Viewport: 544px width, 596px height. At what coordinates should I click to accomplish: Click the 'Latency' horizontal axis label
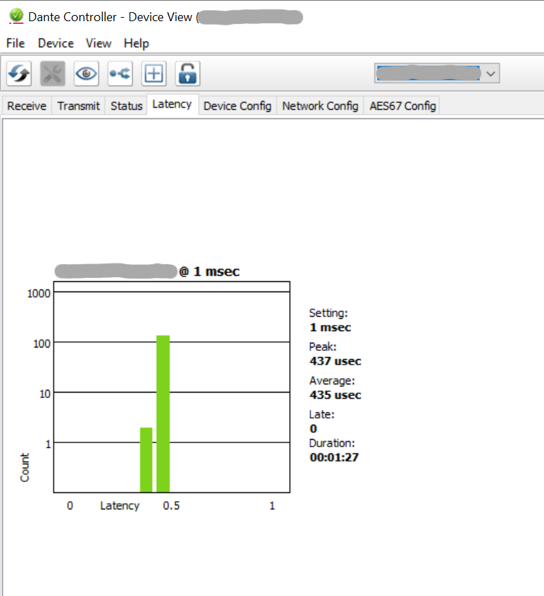tap(119, 506)
